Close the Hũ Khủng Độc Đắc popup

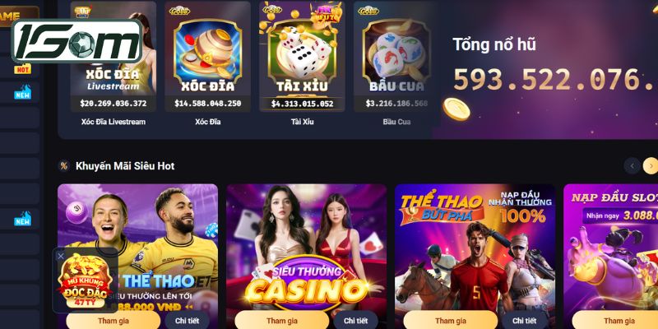[61, 256]
